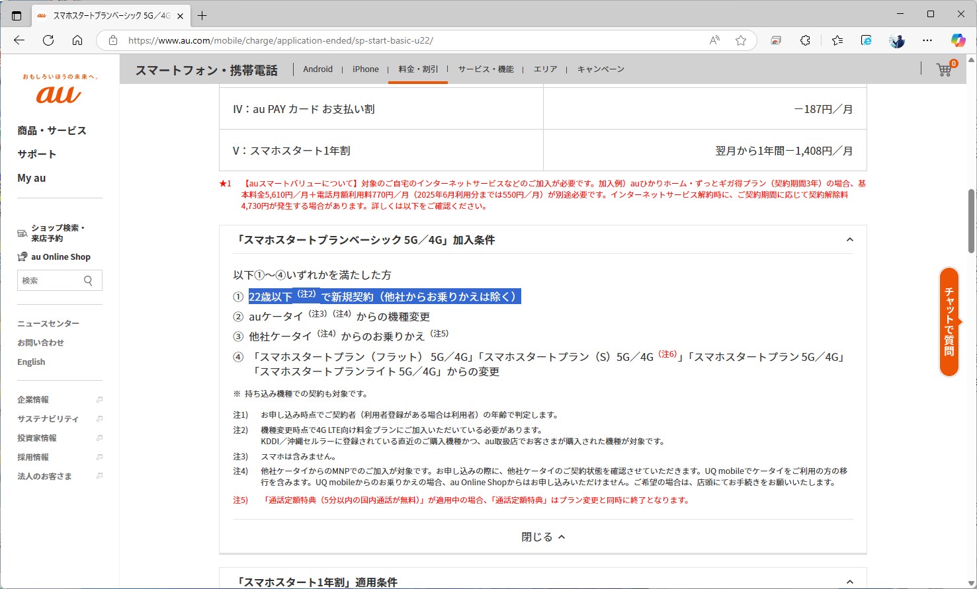Add this page to favorites via star icon
Screen dimensions: 977x589
pos(740,40)
